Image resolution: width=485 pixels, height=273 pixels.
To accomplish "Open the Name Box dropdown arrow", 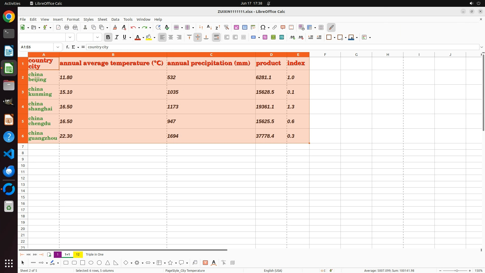I will (x=58, y=47).
